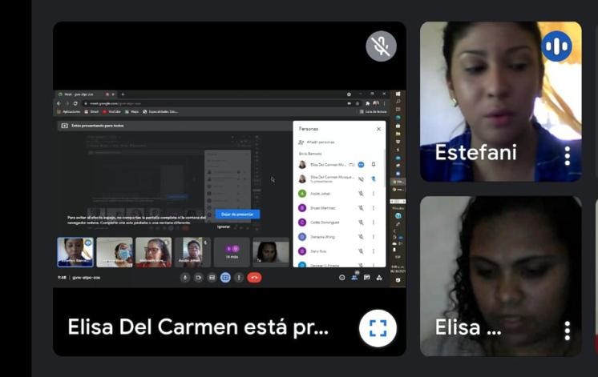This screenshot has width=598, height=377.
Task: Open Chrome's extensions puzzle icon
Action: coord(368,103)
